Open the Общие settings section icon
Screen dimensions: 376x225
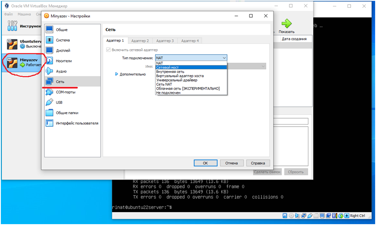click(x=50, y=29)
